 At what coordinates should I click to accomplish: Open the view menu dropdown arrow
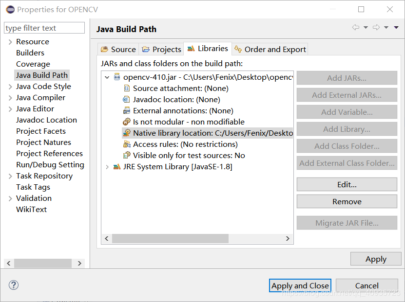point(396,28)
